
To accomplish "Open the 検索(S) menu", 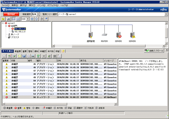I will (15, 5).
